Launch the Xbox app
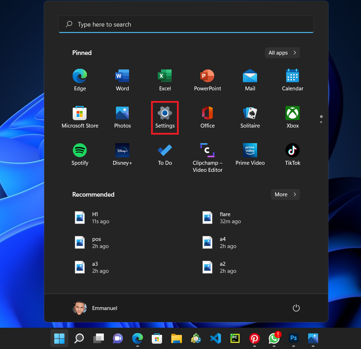The width and height of the screenshot is (361, 349). coord(293,117)
